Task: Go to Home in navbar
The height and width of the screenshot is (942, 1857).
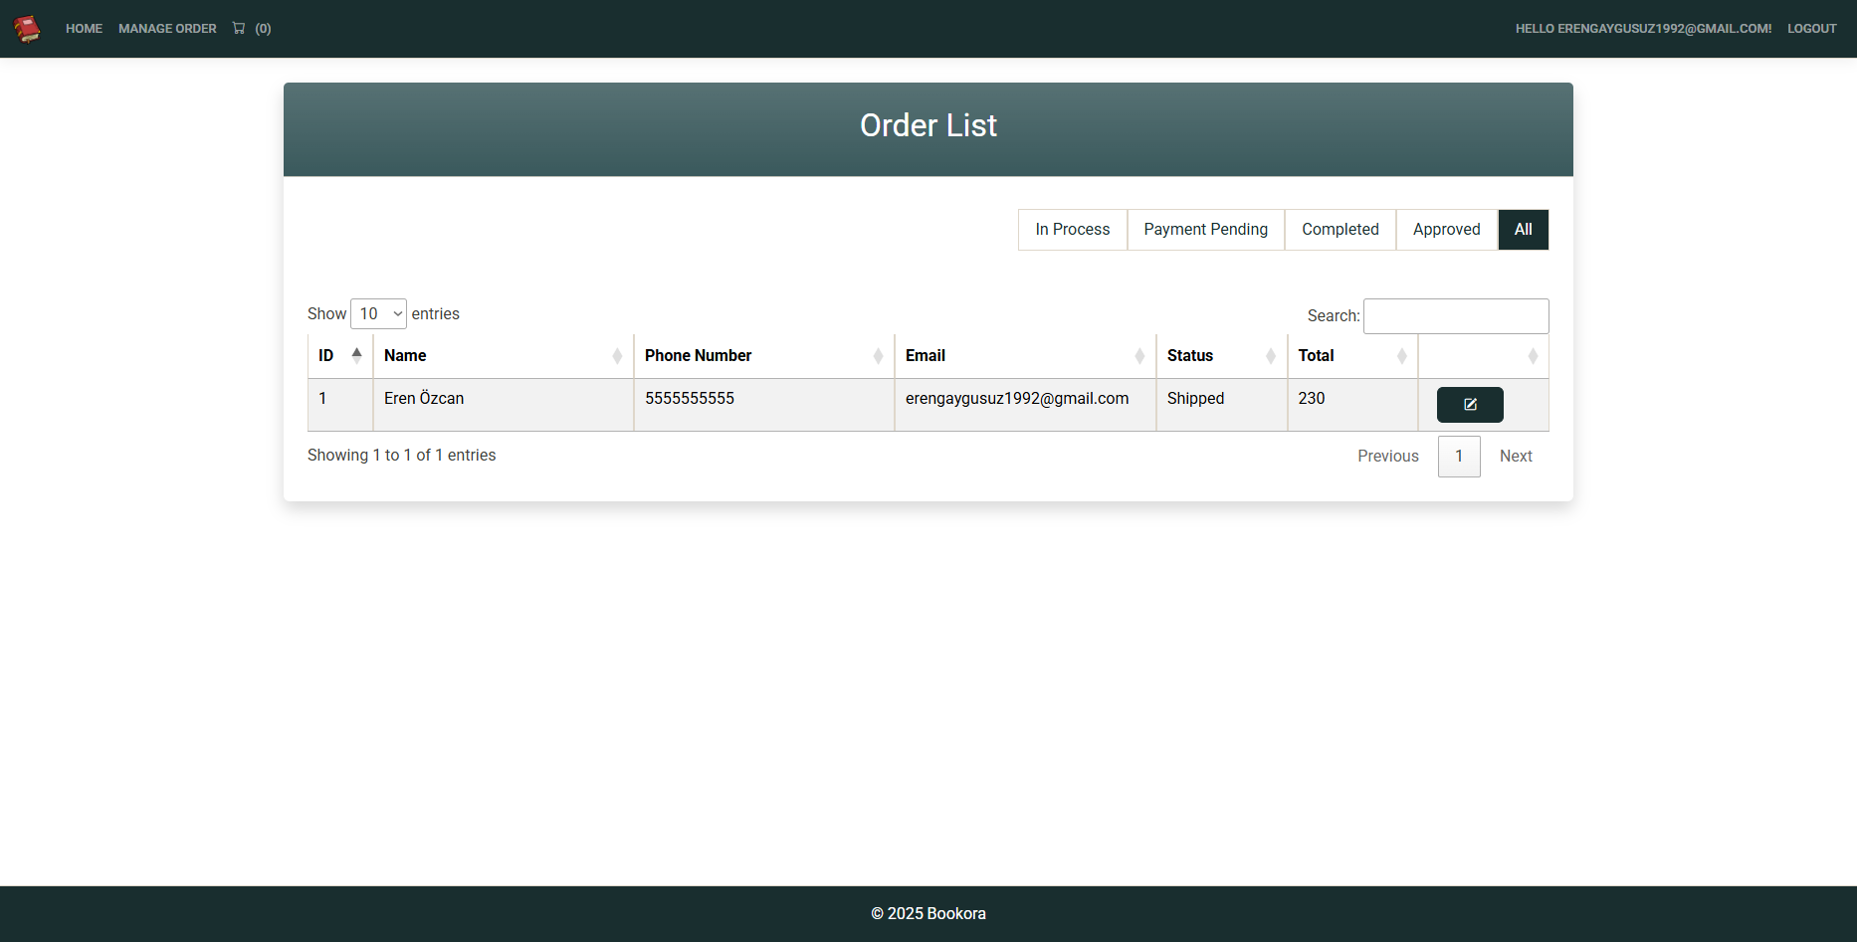Action: pyautogui.click(x=84, y=29)
